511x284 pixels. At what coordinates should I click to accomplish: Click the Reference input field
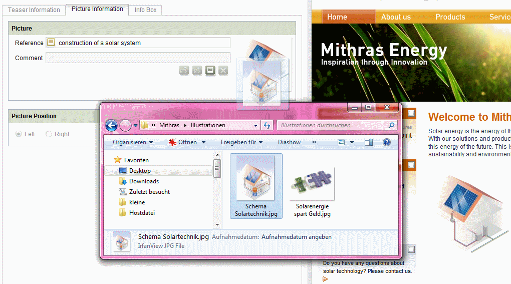(x=138, y=43)
